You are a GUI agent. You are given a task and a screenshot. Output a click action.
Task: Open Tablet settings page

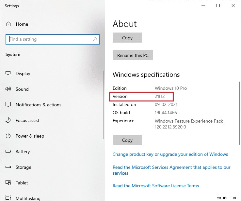22,183
